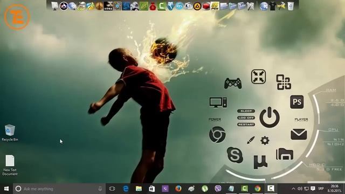This screenshot has height=194, width=345.
Task: Focus the Ask me anything search box
Action: (x=59, y=189)
